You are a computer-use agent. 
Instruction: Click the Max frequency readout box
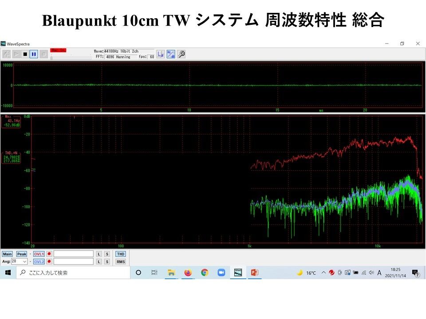[x=11, y=121]
